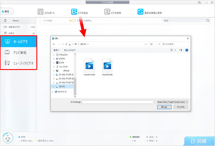The height and width of the screenshot is (146, 215).
Task: Expand the address bar history dropdown
Action: (146, 44)
